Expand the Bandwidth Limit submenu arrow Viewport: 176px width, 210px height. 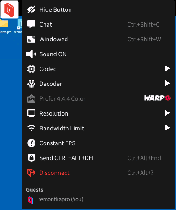pyautogui.click(x=167, y=128)
